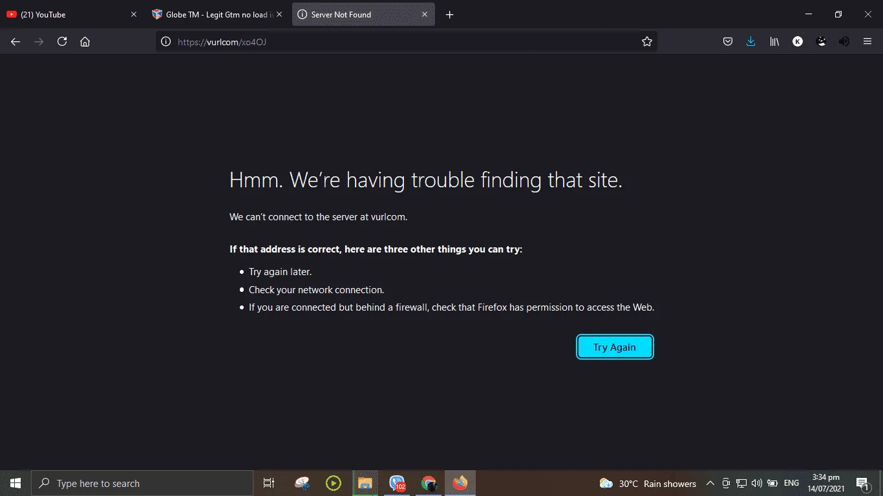Viewport: 883px width, 496px height.
Task: Click the Try Again button
Action: (615, 347)
